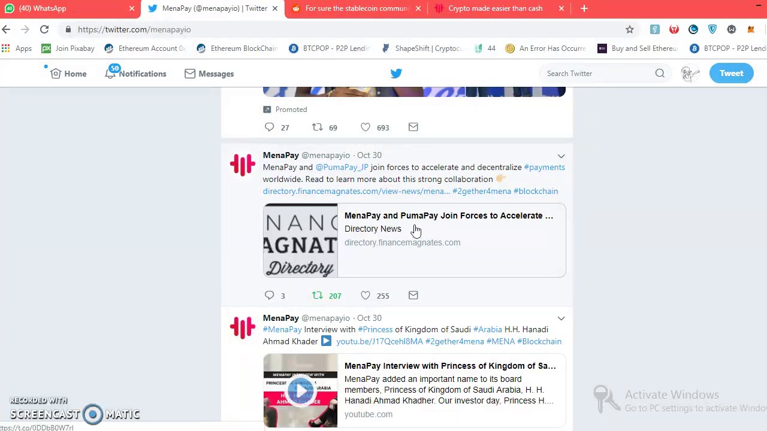Undo retweet on PumaPay tweet with 207 retweets
Viewport: 767px width, 431px height.
click(318, 295)
